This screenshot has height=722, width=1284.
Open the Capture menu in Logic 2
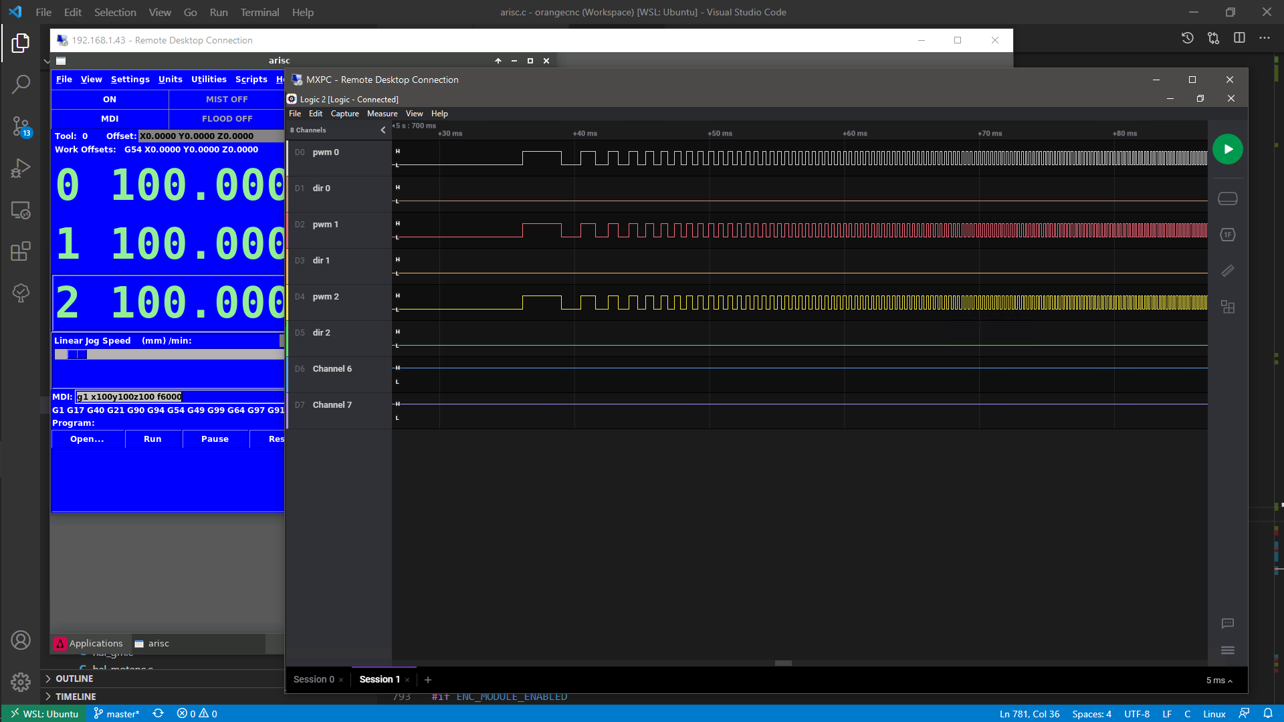344,114
